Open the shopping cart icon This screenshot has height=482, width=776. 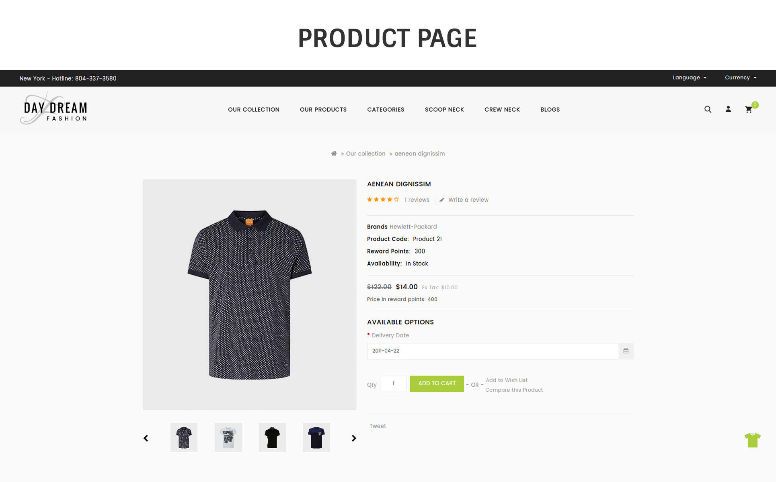(x=749, y=109)
